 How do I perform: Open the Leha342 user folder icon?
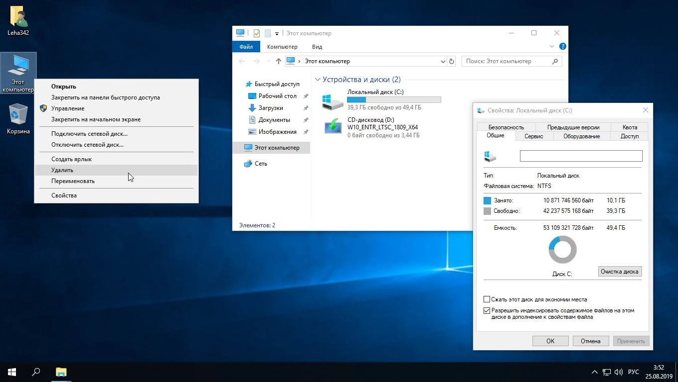pyautogui.click(x=18, y=21)
